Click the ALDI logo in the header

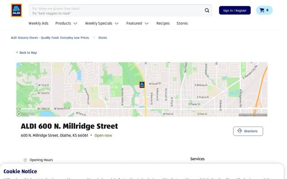pos(16,10)
